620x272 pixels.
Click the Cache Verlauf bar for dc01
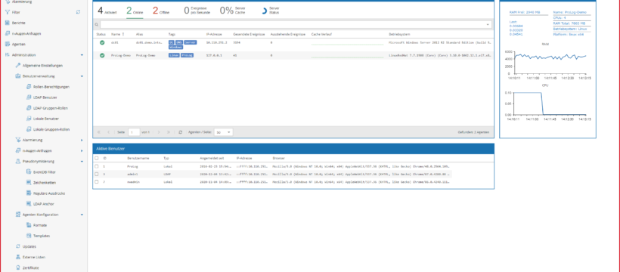pyautogui.click(x=348, y=44)
